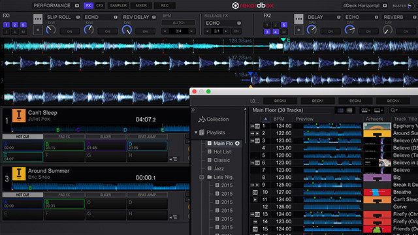Open the PERFORMANCE mode dropdown
This screenshot has width=418, height=235.
(x=77, y=6)
